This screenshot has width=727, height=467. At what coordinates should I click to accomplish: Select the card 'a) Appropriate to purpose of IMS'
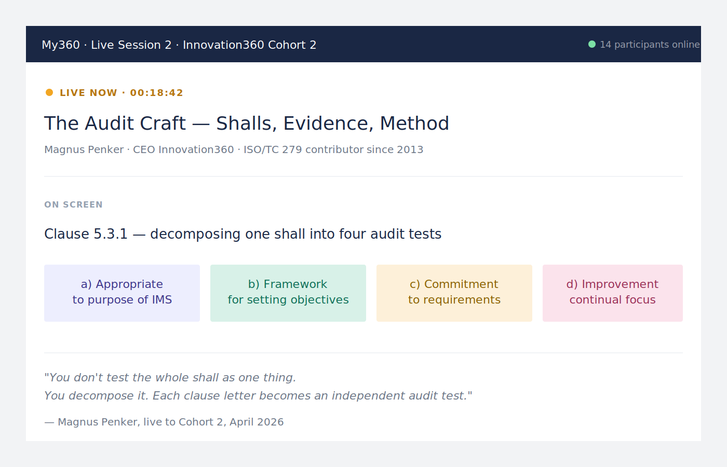(122, 293)
